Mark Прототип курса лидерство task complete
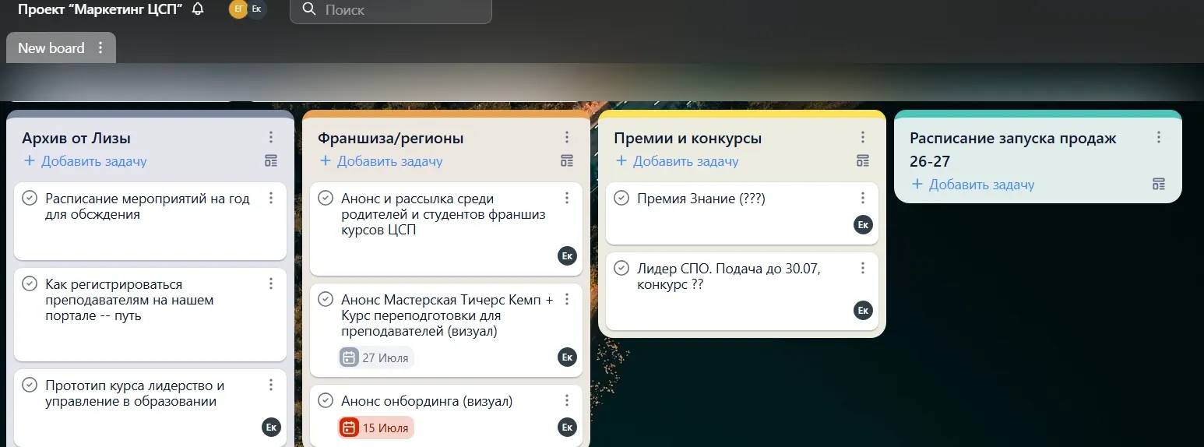The height and width of the screenshot is (447, 1204). [x=30, y=385]
